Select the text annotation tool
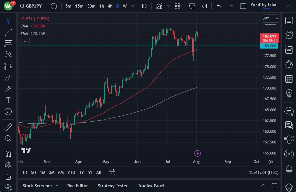The width and height of the screenshot is (296, 192). (8, 100)
